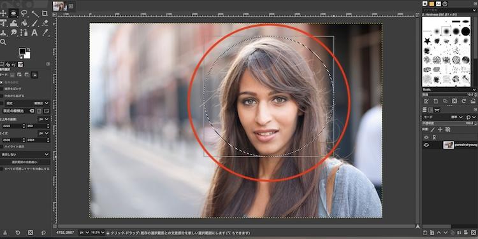
Task: Select the Zoom magnifier tool
Action: point(3,42)
